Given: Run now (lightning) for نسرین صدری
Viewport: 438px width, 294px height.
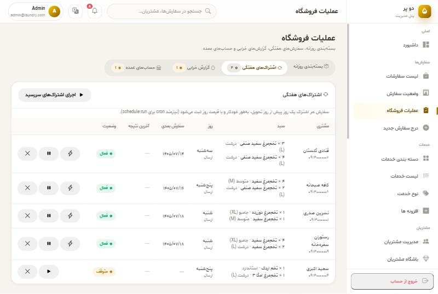Looking at the screenshot, I should coord(70,216).
